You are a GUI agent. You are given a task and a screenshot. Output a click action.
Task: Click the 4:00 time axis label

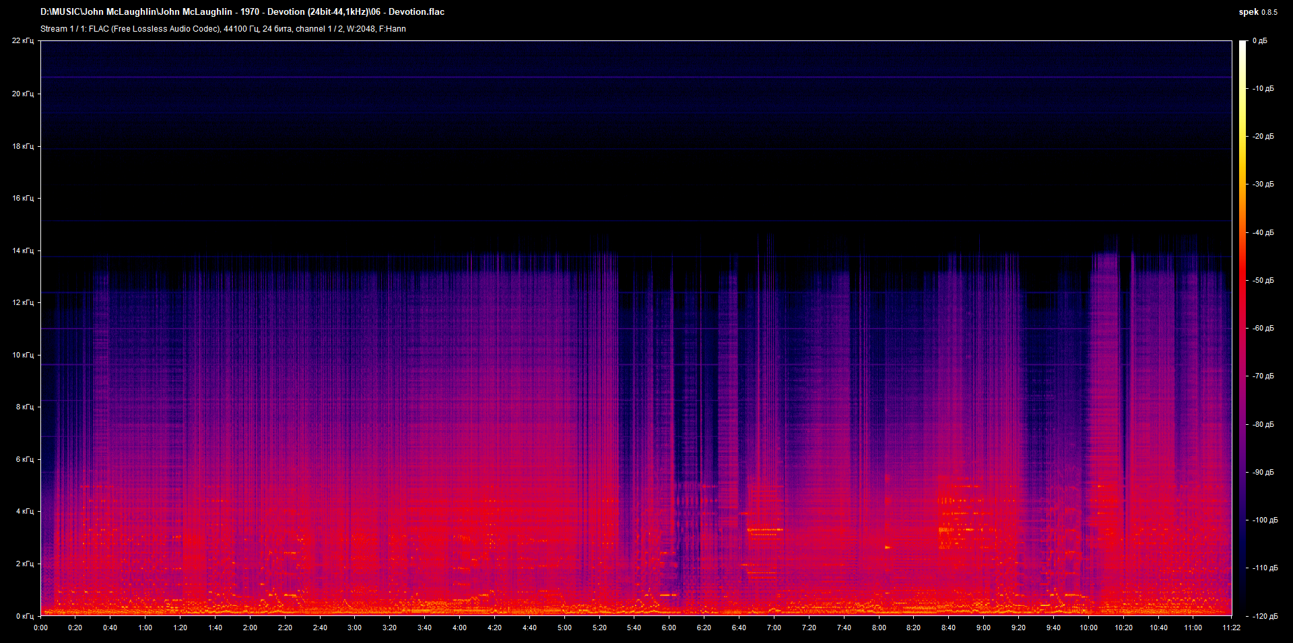[459, 628]
